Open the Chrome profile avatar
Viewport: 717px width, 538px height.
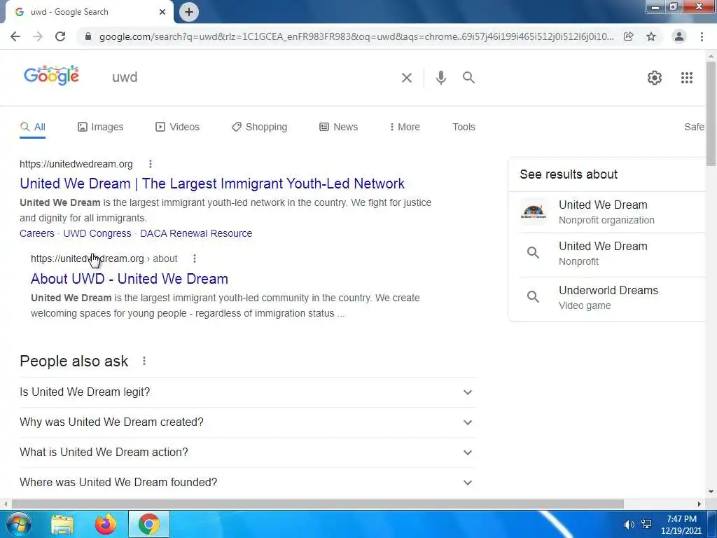click(x=679, y=36)
